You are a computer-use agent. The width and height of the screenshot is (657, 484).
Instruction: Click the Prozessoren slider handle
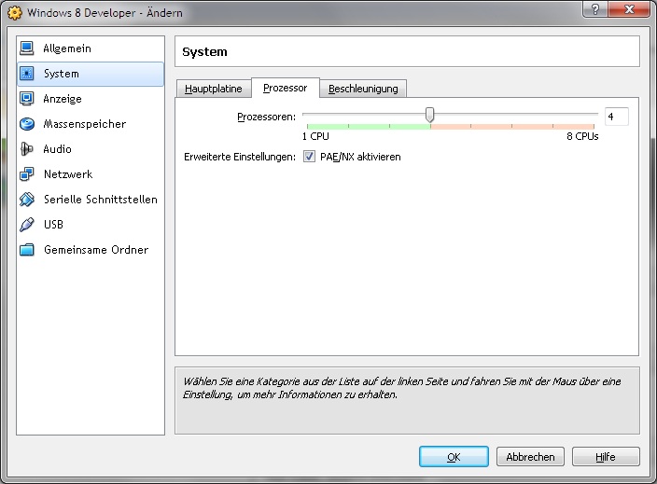point(429,115)
